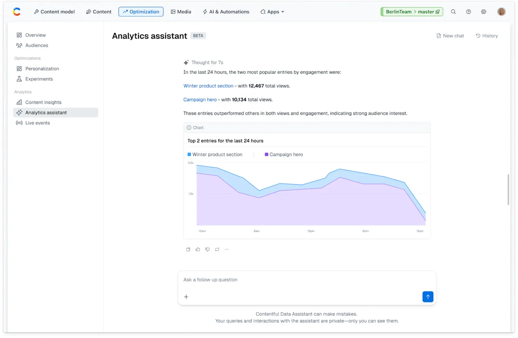Open the help question mark icon
Image resolution: width=518 pixels, height=338 pixels.
point(468,12)
